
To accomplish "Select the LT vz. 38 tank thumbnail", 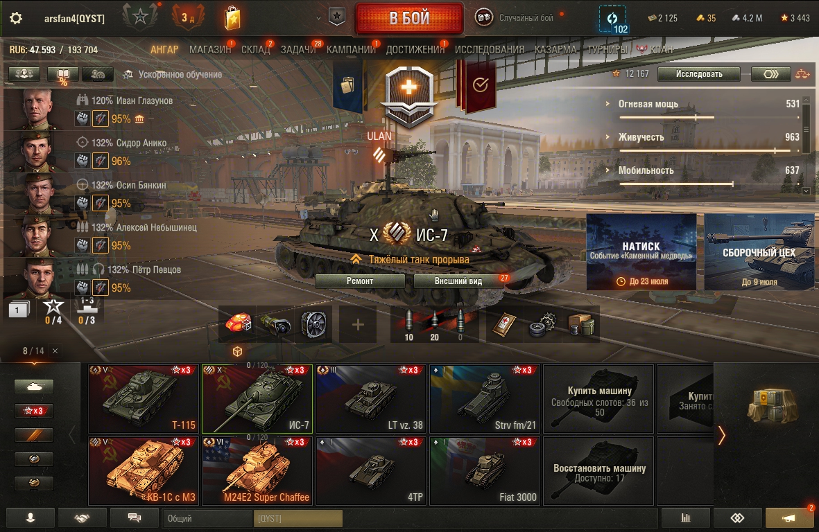I will pyautogui.click(x=371, y=399).
